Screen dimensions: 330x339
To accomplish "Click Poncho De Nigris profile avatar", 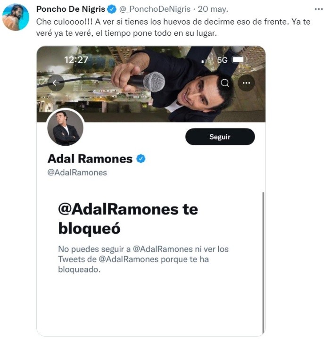I will 16,17.
